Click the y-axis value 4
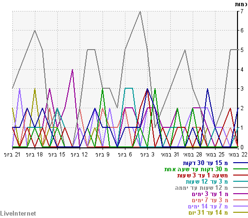248x218 pixels. 242,70
